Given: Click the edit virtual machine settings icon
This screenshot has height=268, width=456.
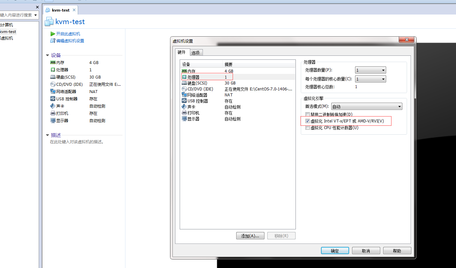Looking at the screenshot, I should 53,41.
